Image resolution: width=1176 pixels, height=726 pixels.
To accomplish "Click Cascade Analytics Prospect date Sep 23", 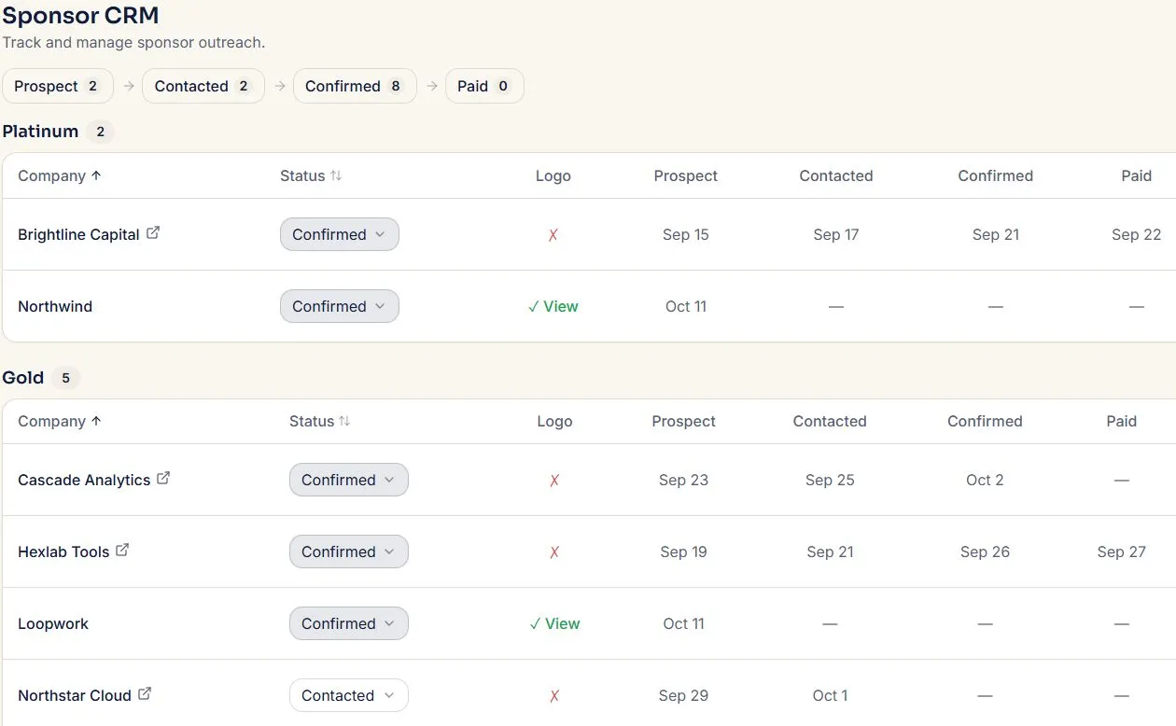I will coord(684,480).
